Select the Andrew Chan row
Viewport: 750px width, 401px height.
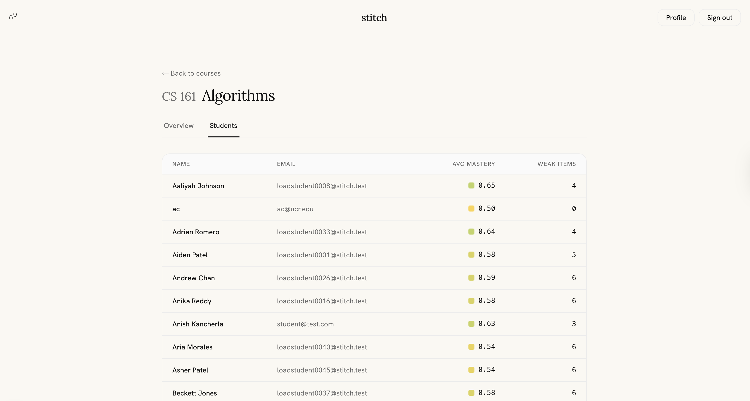[x=193, y=278]
